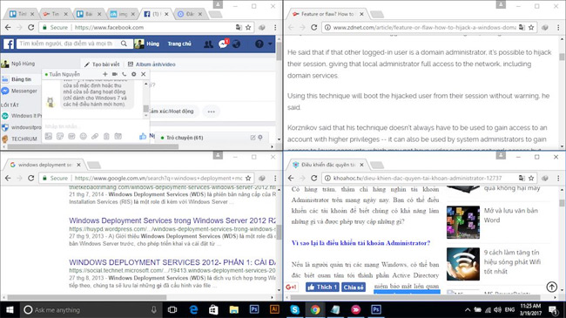Click the chat GIF icon
This screenshot has width=566, height=318.
pyautogui.click(x=71, y=136)
